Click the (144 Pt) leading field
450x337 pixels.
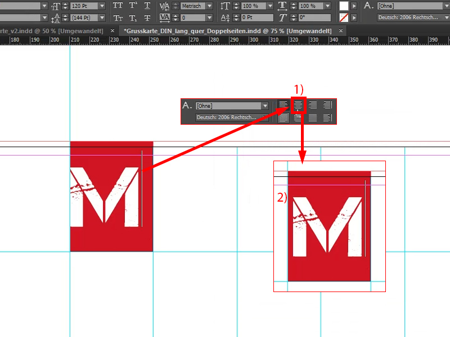pyautogui.click(x=84, y=18)
